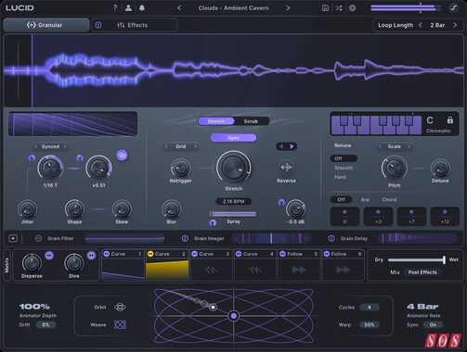Set Retune to Smooth
The image size is (467, 352).
click(x=344, y=168)
